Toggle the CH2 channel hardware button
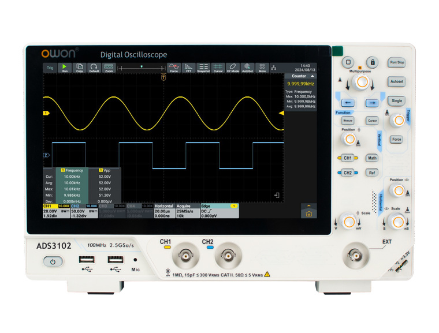The height and width of the screenshot is (333, 439). [x=348, y=173]
